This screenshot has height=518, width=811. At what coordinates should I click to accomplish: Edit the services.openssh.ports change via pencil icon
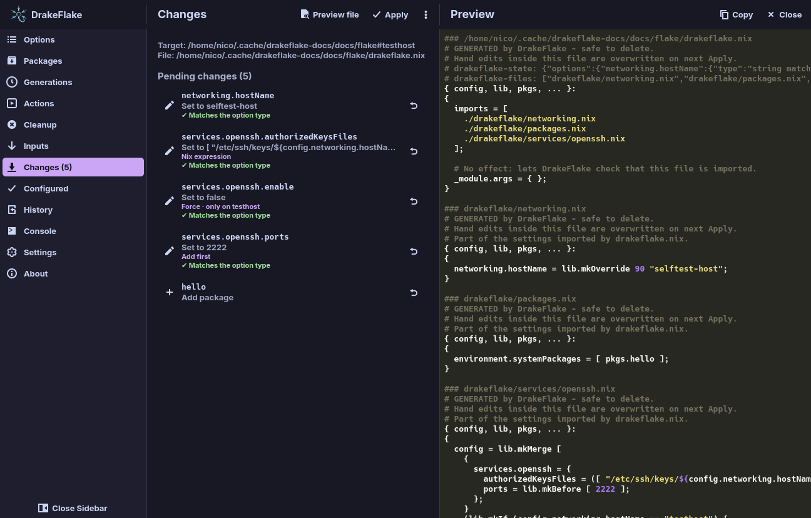click(169, 251)
